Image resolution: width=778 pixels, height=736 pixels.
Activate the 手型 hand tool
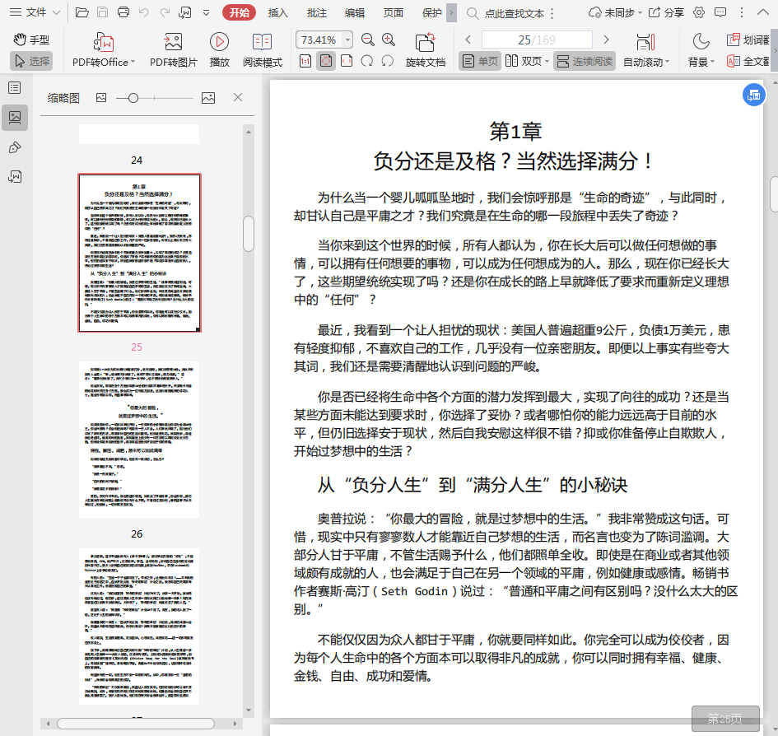pyautogui.click(x=31, y=40)
